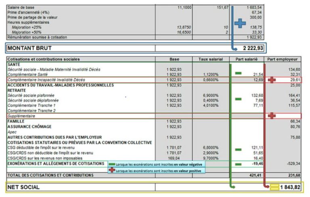Select the employer exoneration value -529,34

[x=292, y=164]
